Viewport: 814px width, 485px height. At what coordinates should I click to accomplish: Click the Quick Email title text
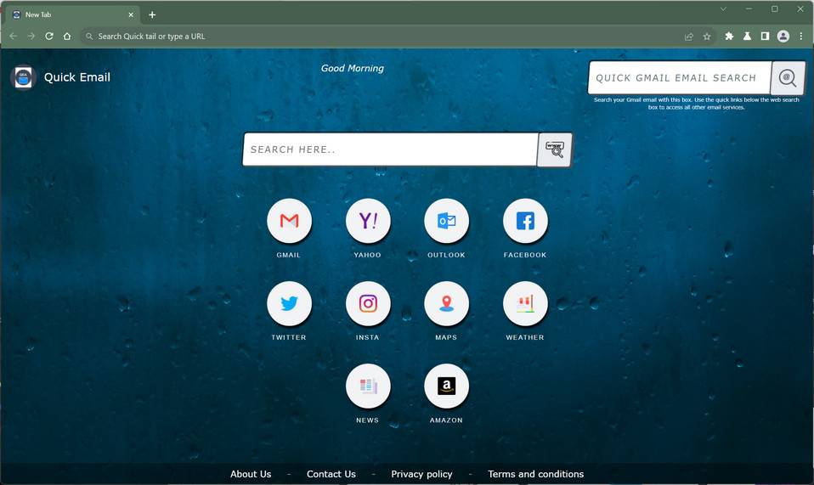point(77,77)
